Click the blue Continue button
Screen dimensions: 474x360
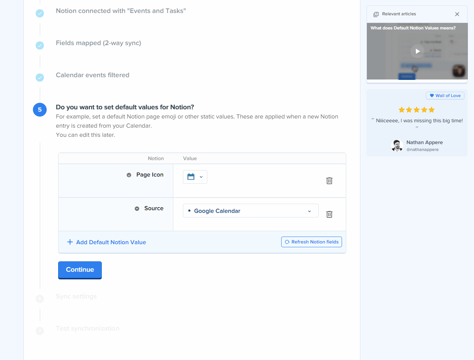tap(80, 270)
